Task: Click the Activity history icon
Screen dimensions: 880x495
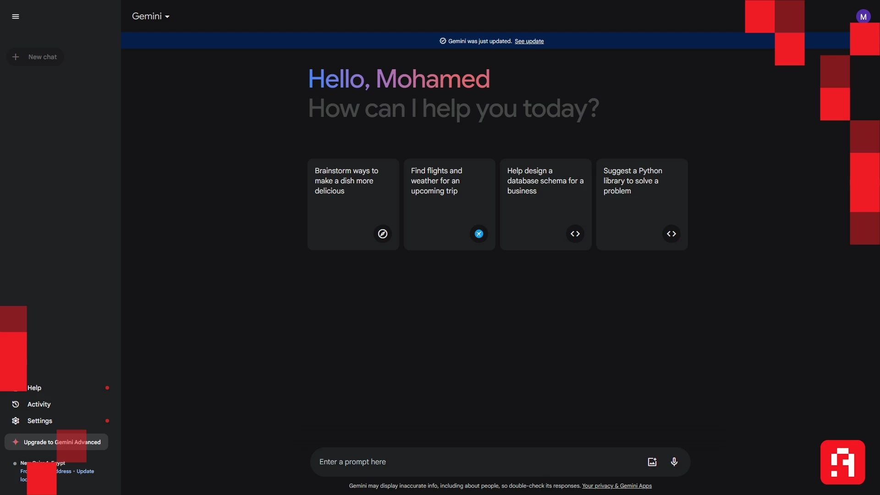Action: tap(16, 404)
